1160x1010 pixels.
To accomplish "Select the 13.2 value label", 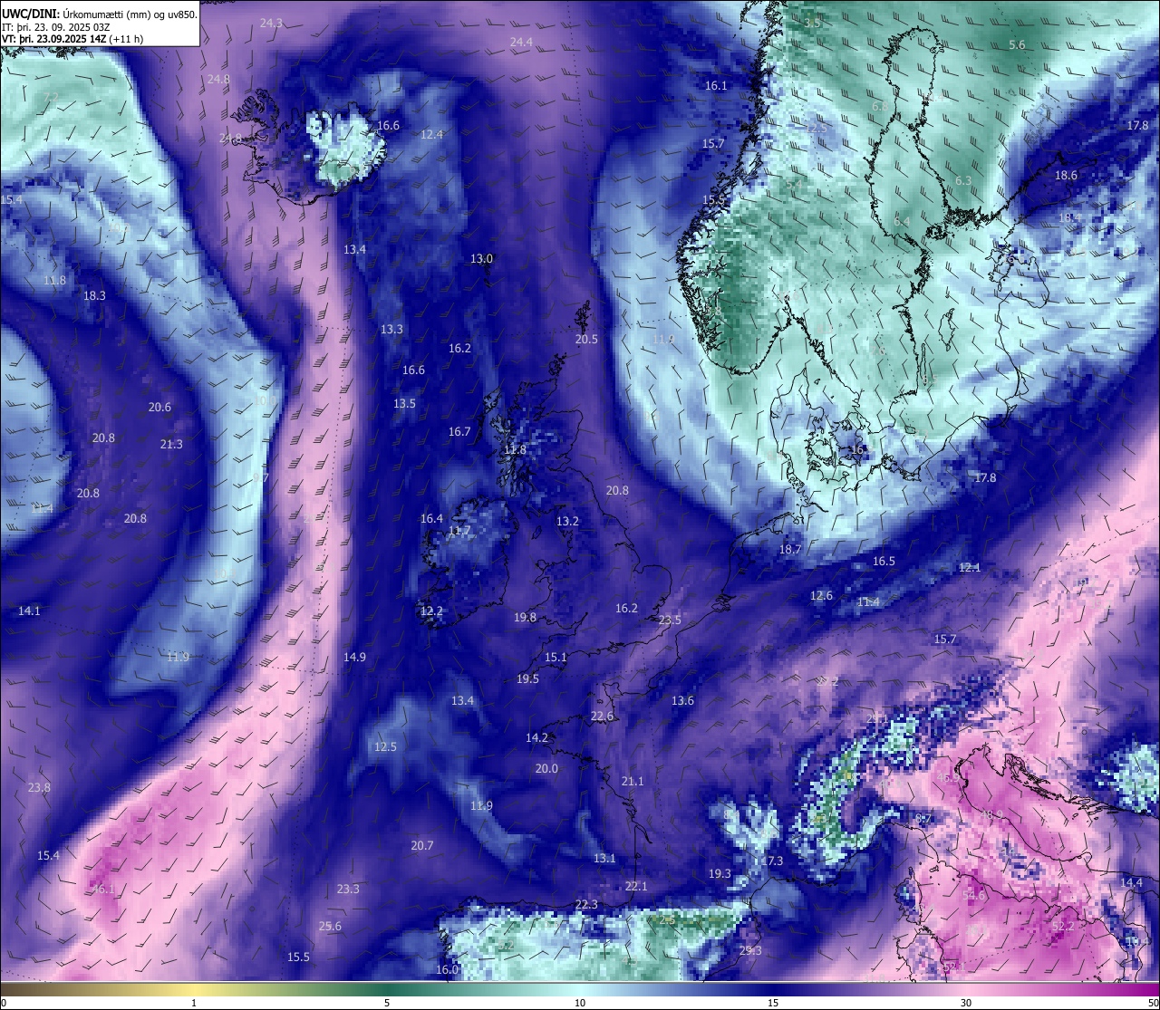I will (x=567, y=521).
